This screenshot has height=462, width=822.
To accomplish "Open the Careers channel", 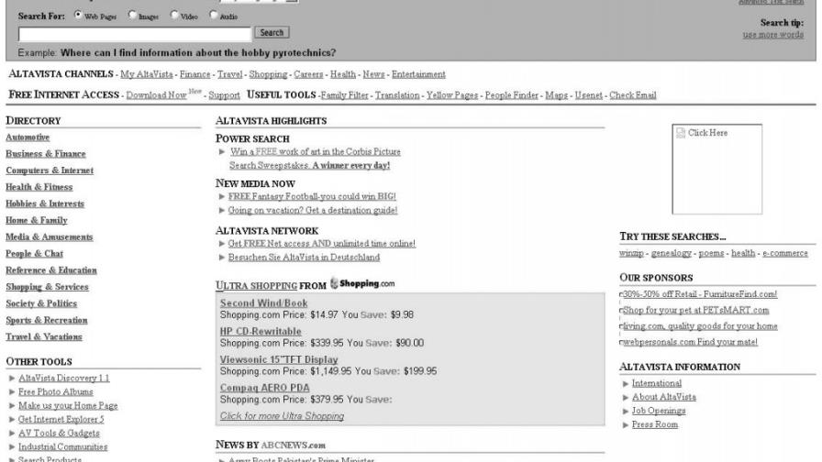I will (x=308, y=74).
